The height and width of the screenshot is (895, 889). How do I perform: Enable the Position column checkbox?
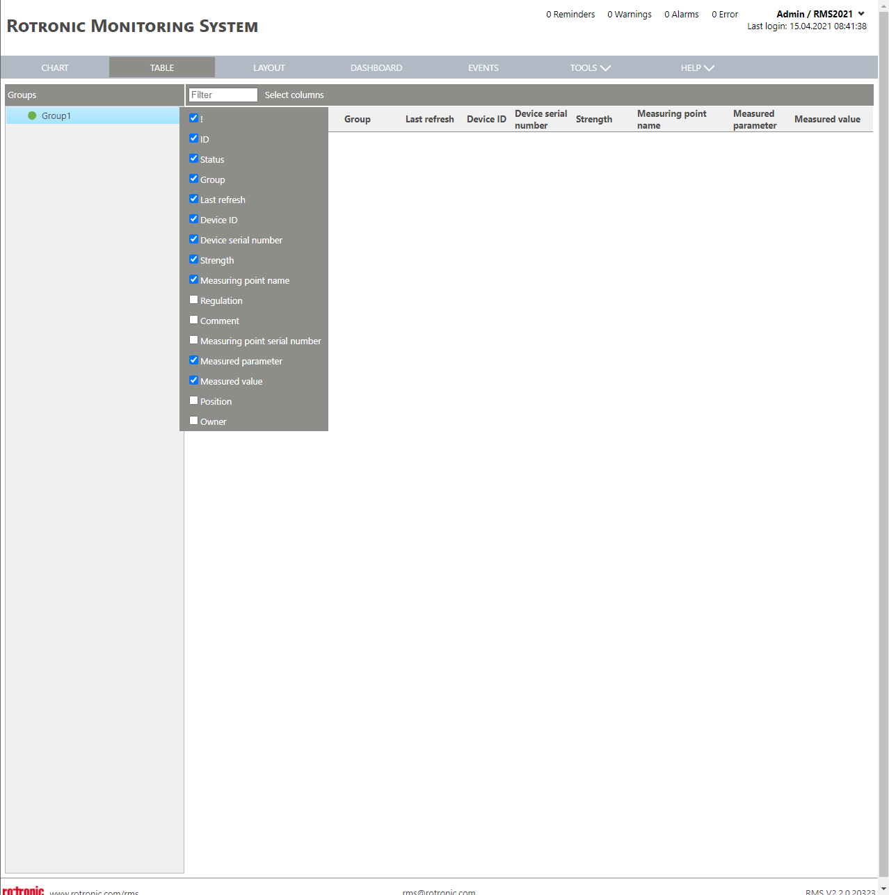click(x=194, y=401)
